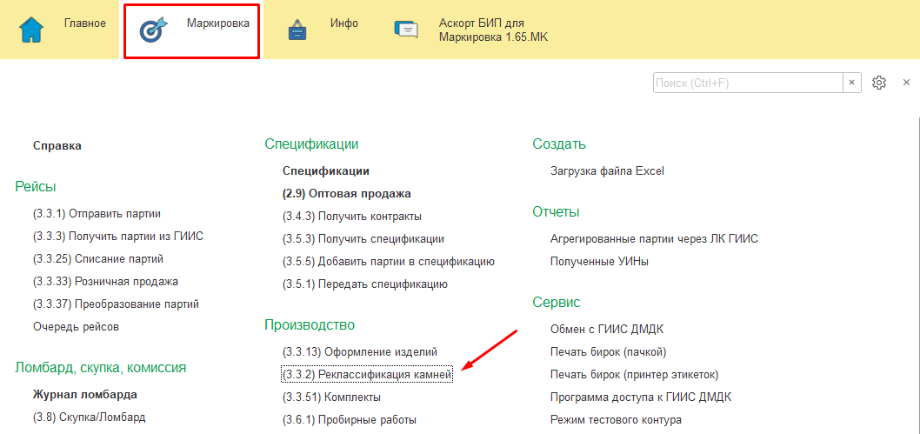Open the Главное section tab
Viewport: 920px width, 434px height.
[84, 23]
